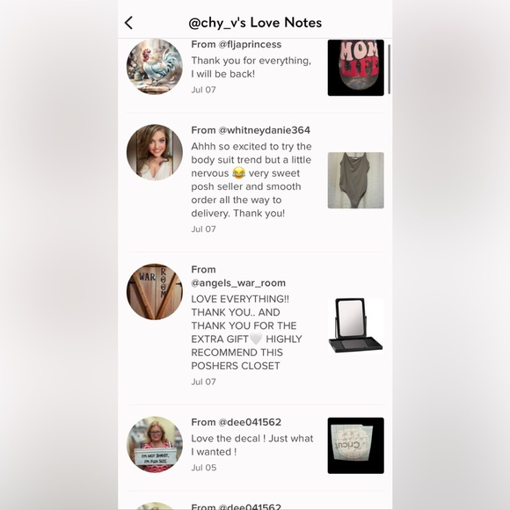The height and width of the screenshot is (510, 510).
Task: Open the @dee041562 username link above decal note
Action: (x=250, y=422)
